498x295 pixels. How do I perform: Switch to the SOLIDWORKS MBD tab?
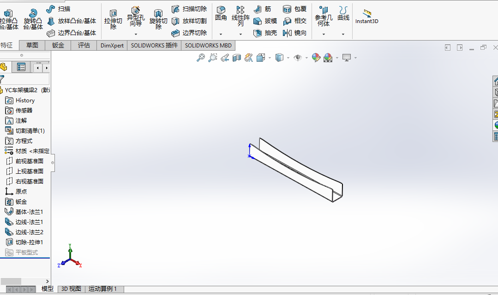208,45
